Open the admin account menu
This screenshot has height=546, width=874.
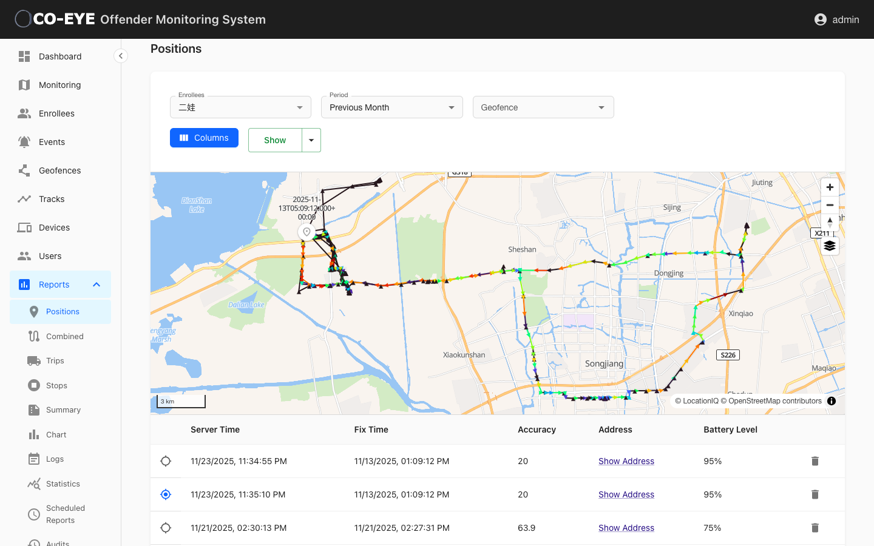click(x=837, y=19)
